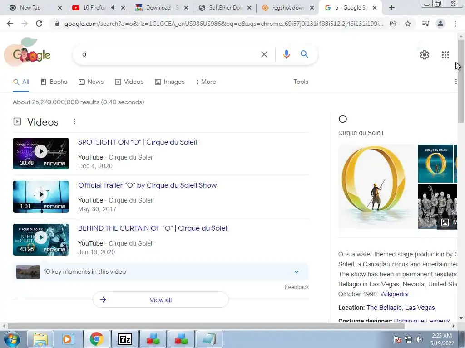Click the scroll right arrow button

coord(454,326)
